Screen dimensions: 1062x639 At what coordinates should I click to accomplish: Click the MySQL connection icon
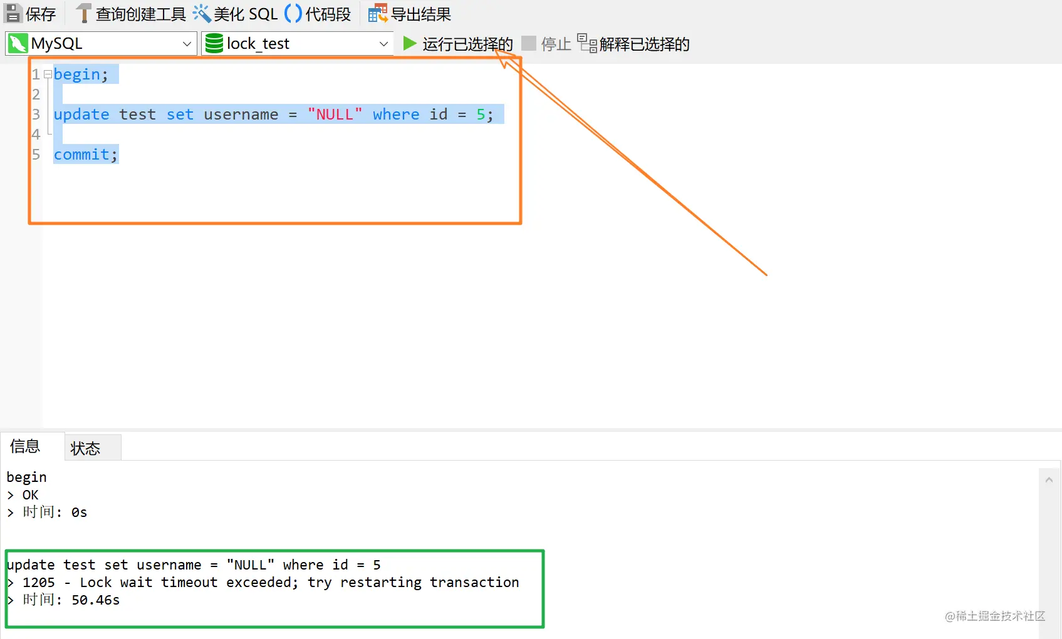[18, 43]
